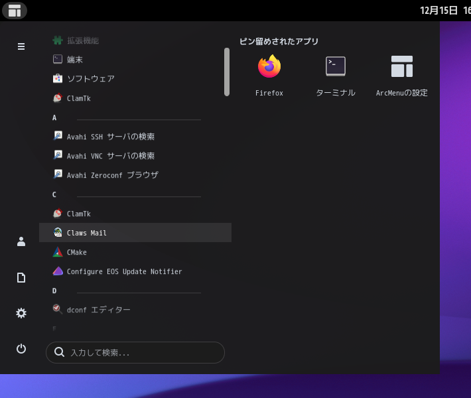Click the magnifier icon in search box
This screenshot has width=471, height=398.
[x=59, y=352]
